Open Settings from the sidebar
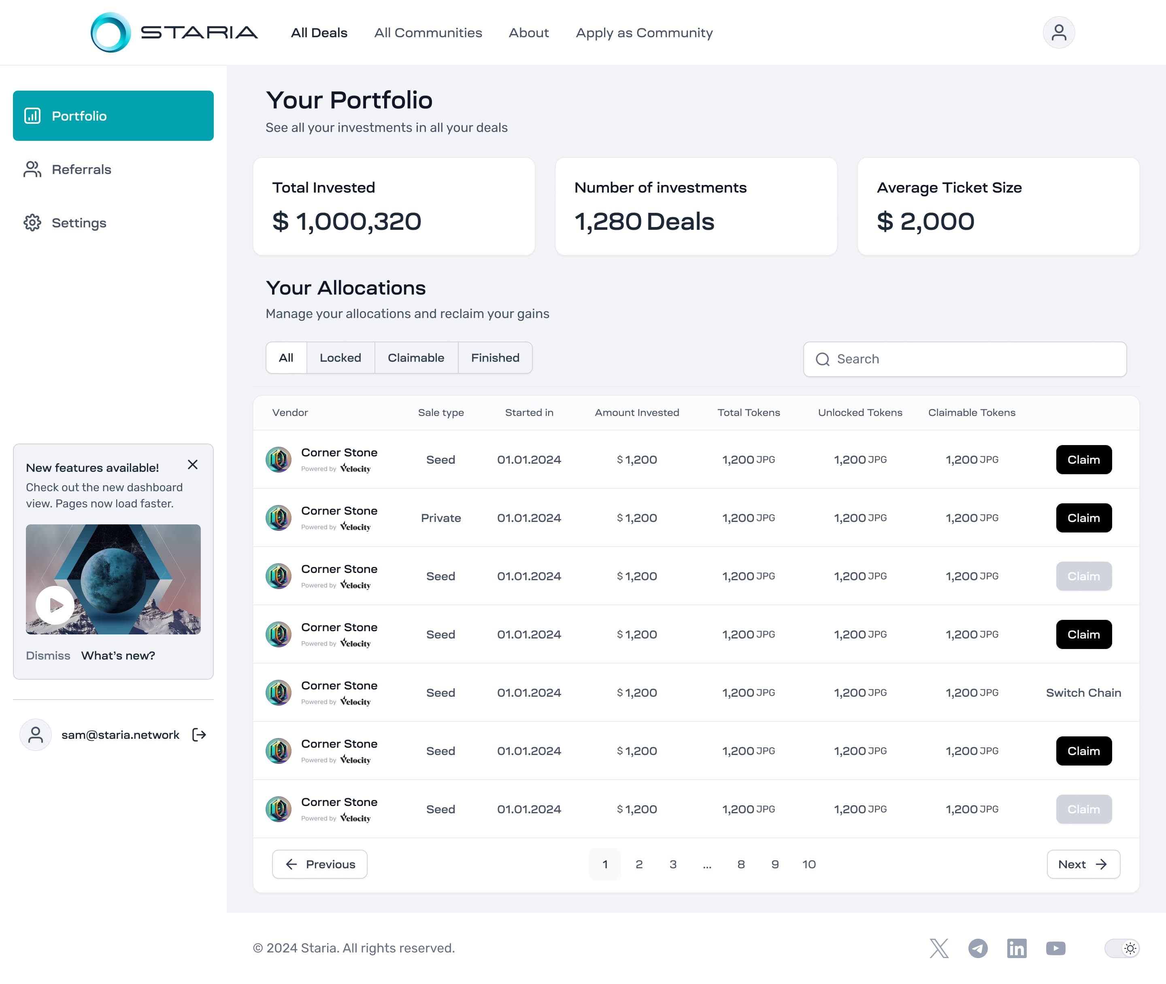The height and width of the screenshot is (984, 1166). 79,223
